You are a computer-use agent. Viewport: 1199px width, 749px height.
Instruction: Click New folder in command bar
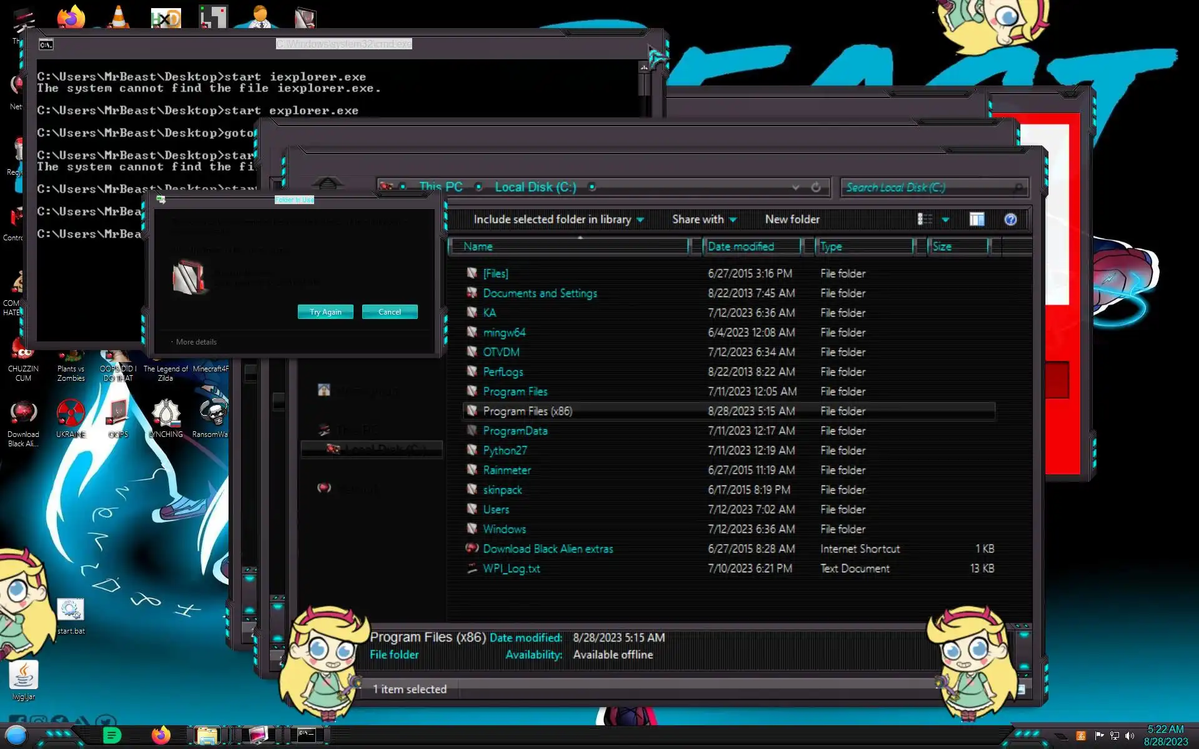pyautogui.click(x=792, y=219)
